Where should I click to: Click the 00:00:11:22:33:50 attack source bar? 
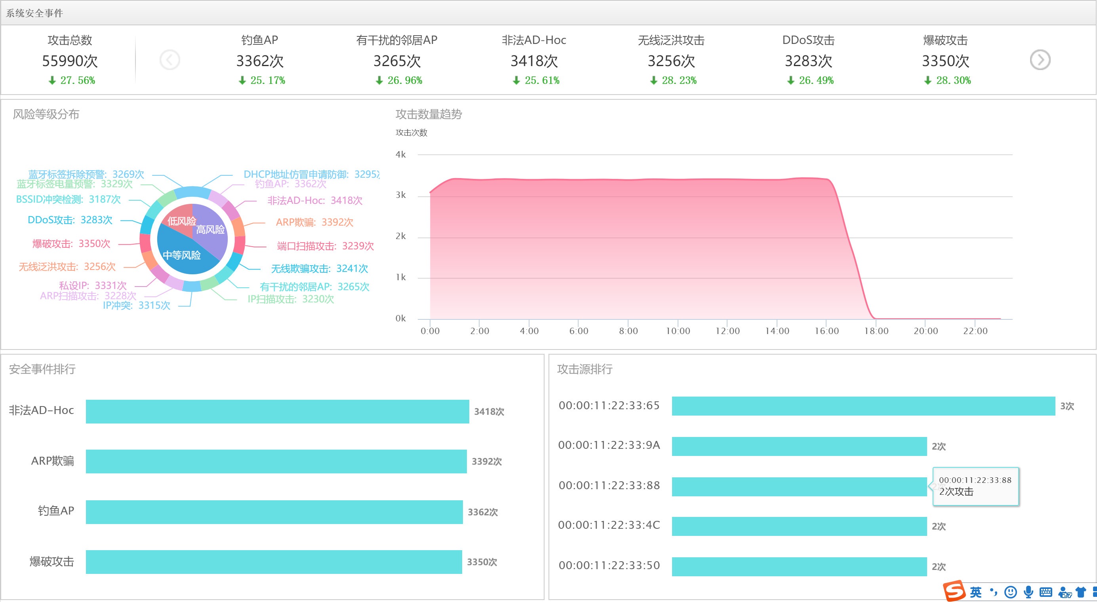click(799, 567)
